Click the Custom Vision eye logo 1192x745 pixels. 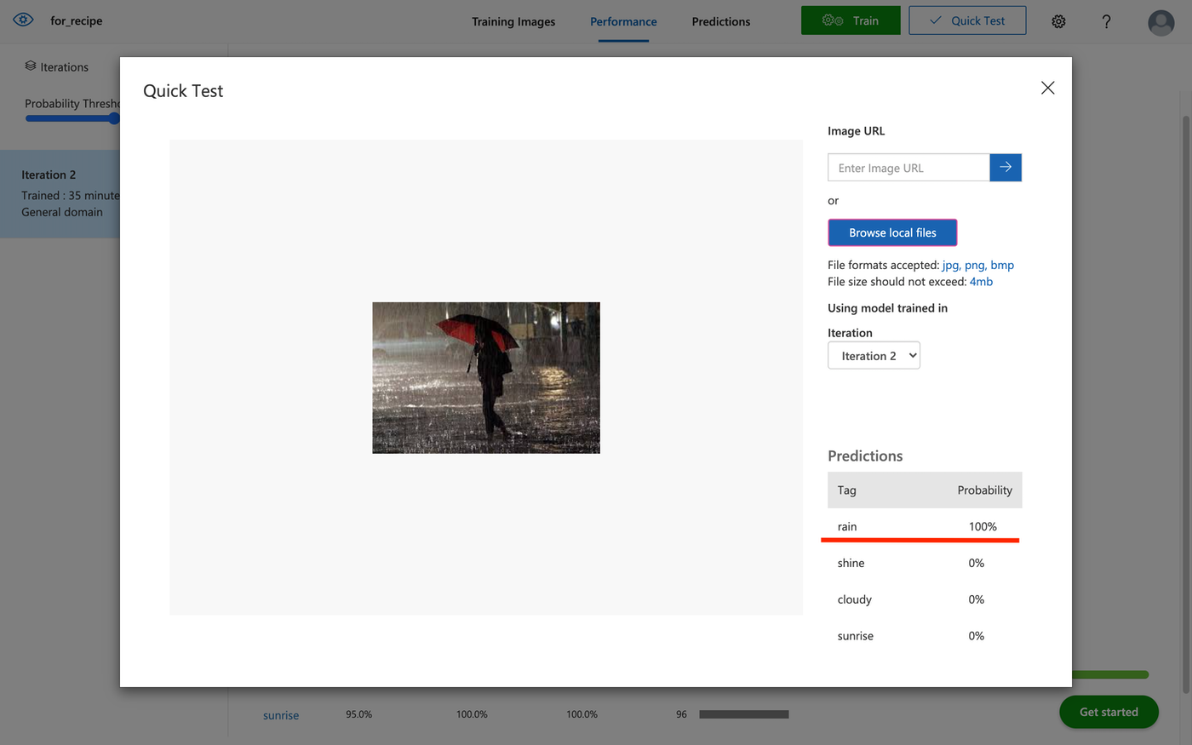tap(23, 20)
